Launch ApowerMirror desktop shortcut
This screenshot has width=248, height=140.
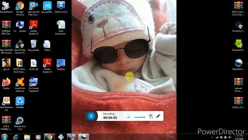(x=47, y=7)
